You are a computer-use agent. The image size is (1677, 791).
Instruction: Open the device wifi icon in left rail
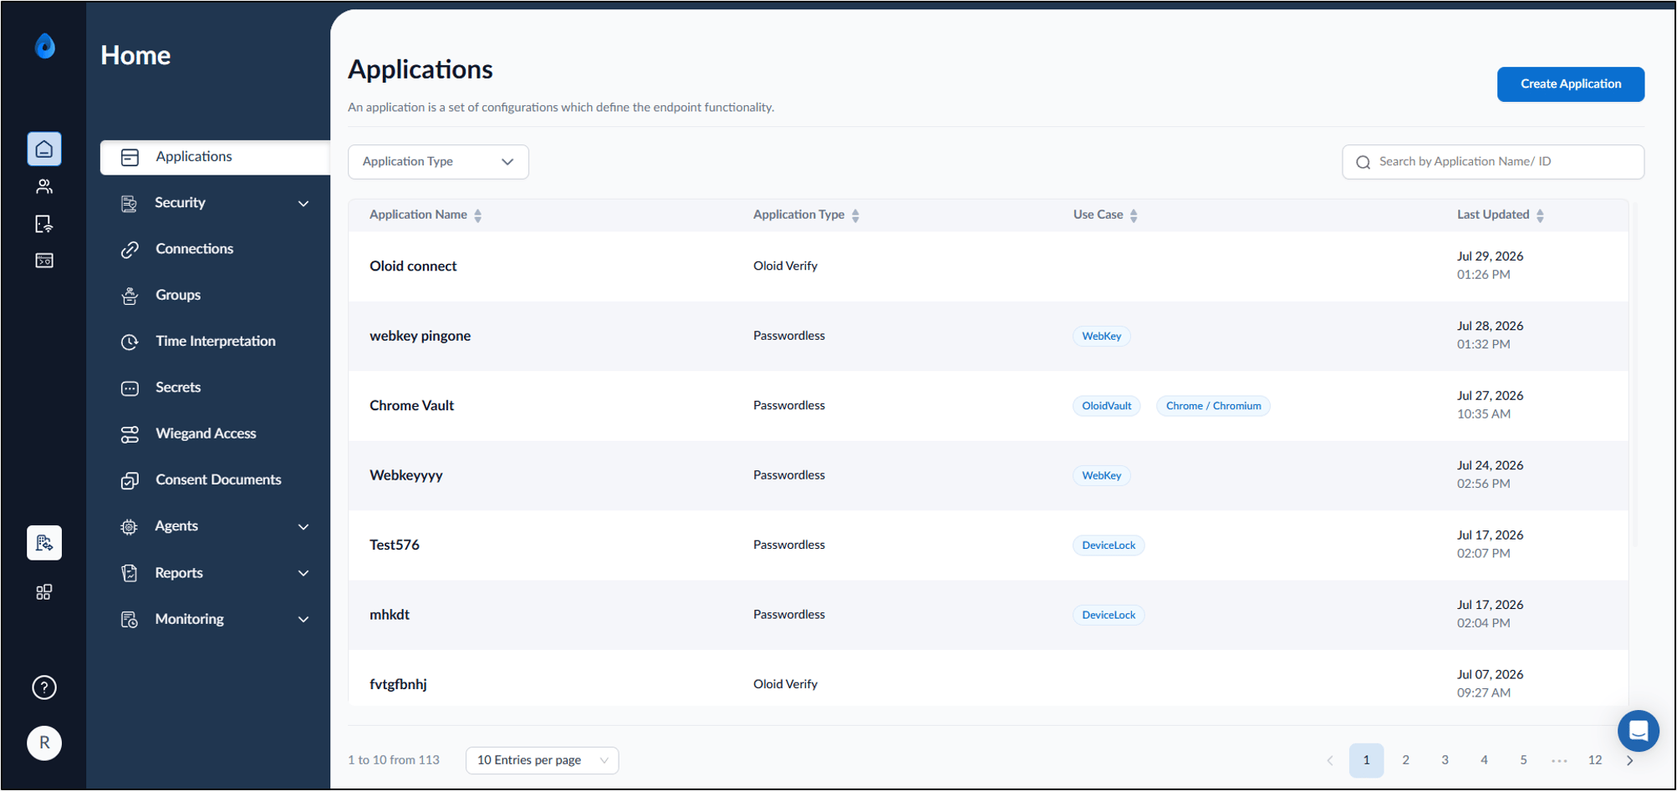(44, 224)
